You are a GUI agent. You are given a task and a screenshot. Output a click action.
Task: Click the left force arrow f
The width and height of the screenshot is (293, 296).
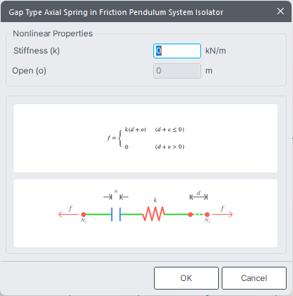pyautogui.click(x=68, y=214)
